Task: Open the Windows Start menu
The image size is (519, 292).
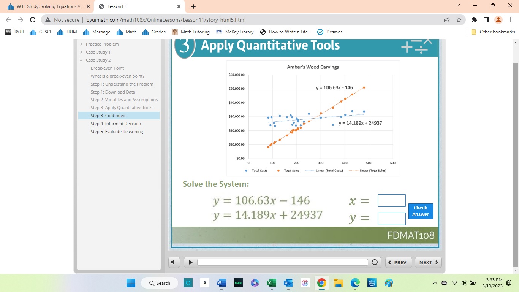Action: tap(131, 283)
